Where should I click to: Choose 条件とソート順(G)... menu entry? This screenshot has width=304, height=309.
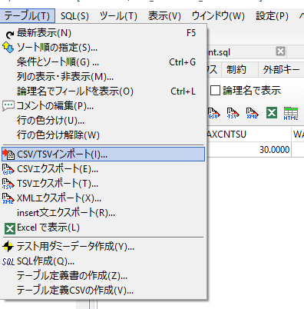click(103, 62)
